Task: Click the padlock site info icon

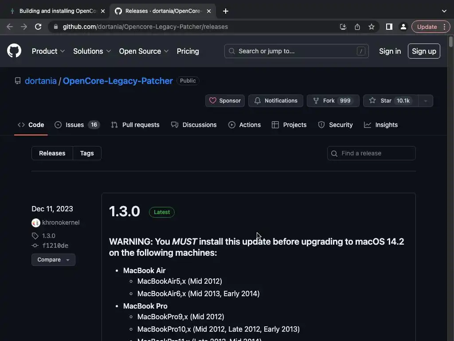Action: tap(56, 27)
